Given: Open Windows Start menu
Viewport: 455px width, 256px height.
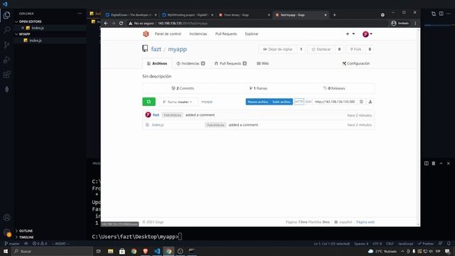Looking at the screenshot, I should coord(6,251).
